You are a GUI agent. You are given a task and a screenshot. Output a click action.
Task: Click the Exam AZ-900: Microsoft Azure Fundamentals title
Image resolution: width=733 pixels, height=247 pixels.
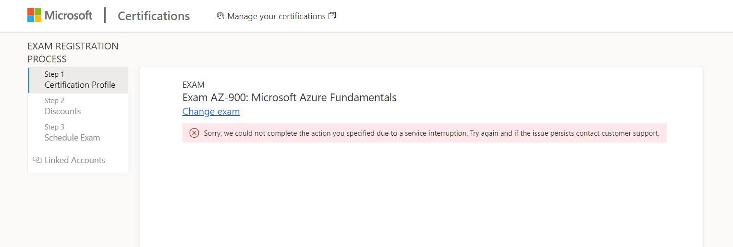[289, 98]
